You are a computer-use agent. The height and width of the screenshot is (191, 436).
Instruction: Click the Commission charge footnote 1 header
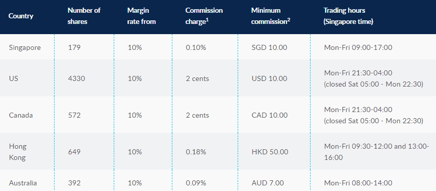(204, 16)
